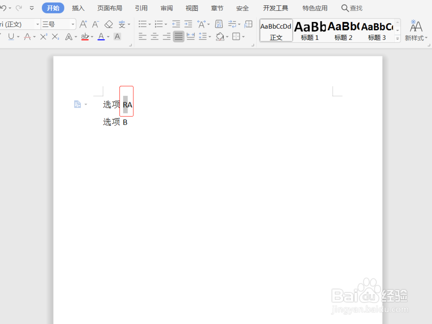The image size is (432, 324).
Task: Click the text line 选项 B
Action: pos(115,122)
